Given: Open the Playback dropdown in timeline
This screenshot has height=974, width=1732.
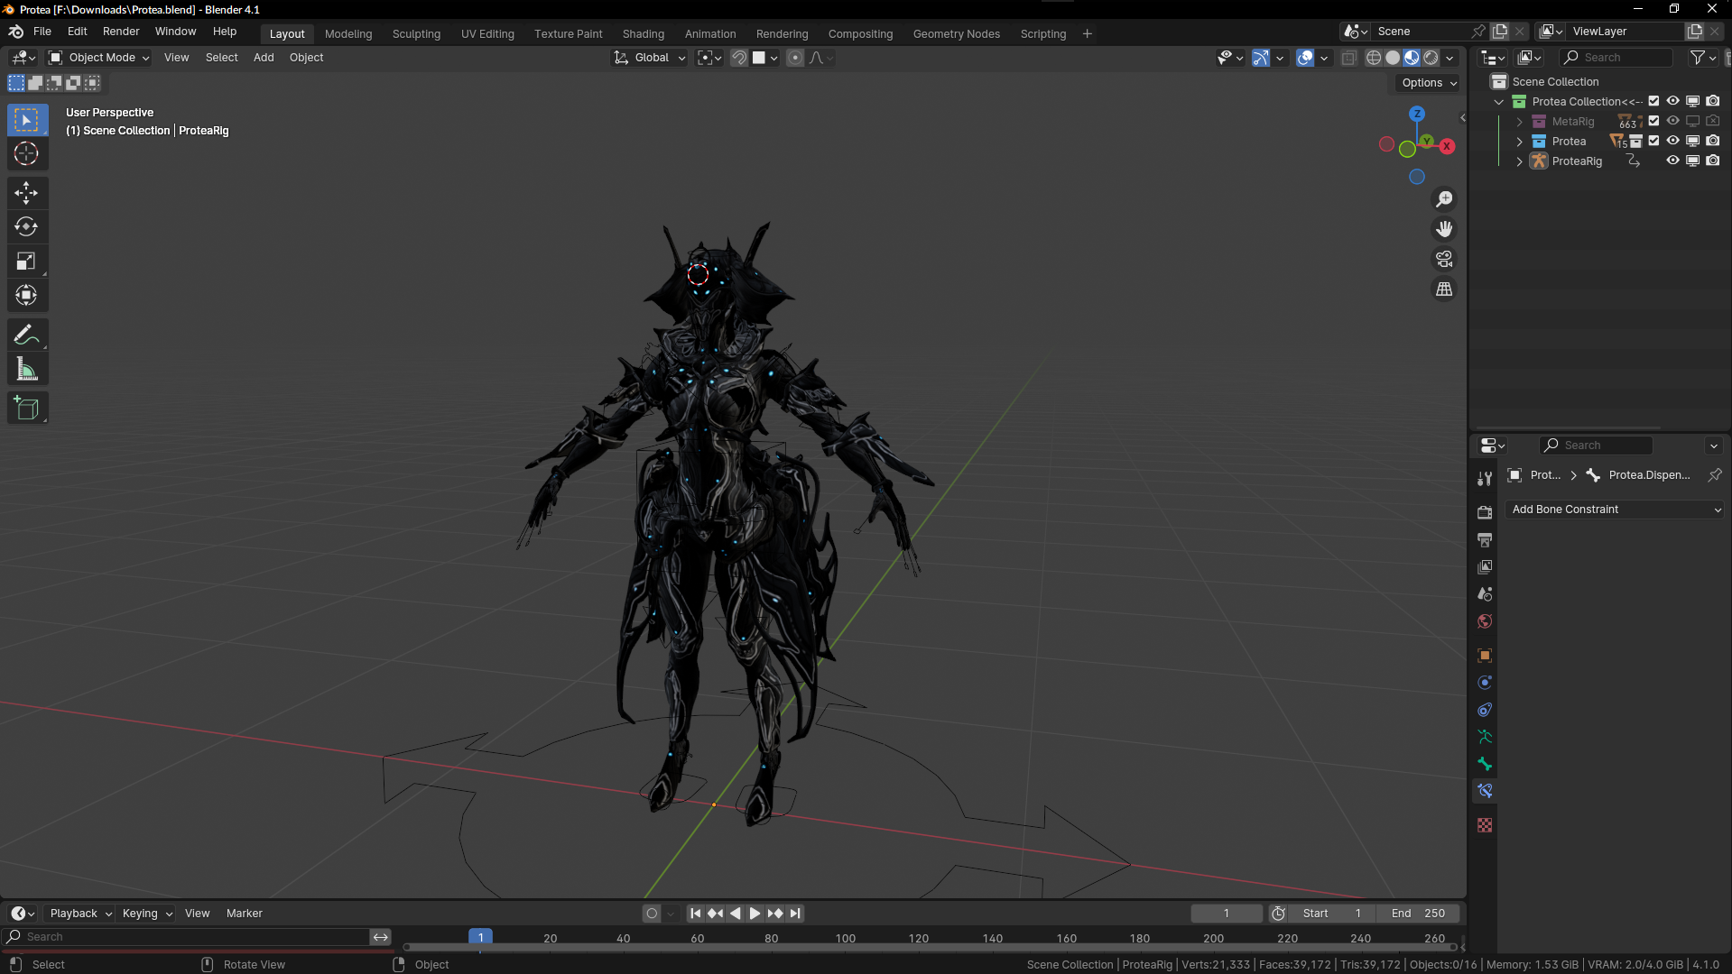Looking at the screenshot, I should (x=80, y=914).
